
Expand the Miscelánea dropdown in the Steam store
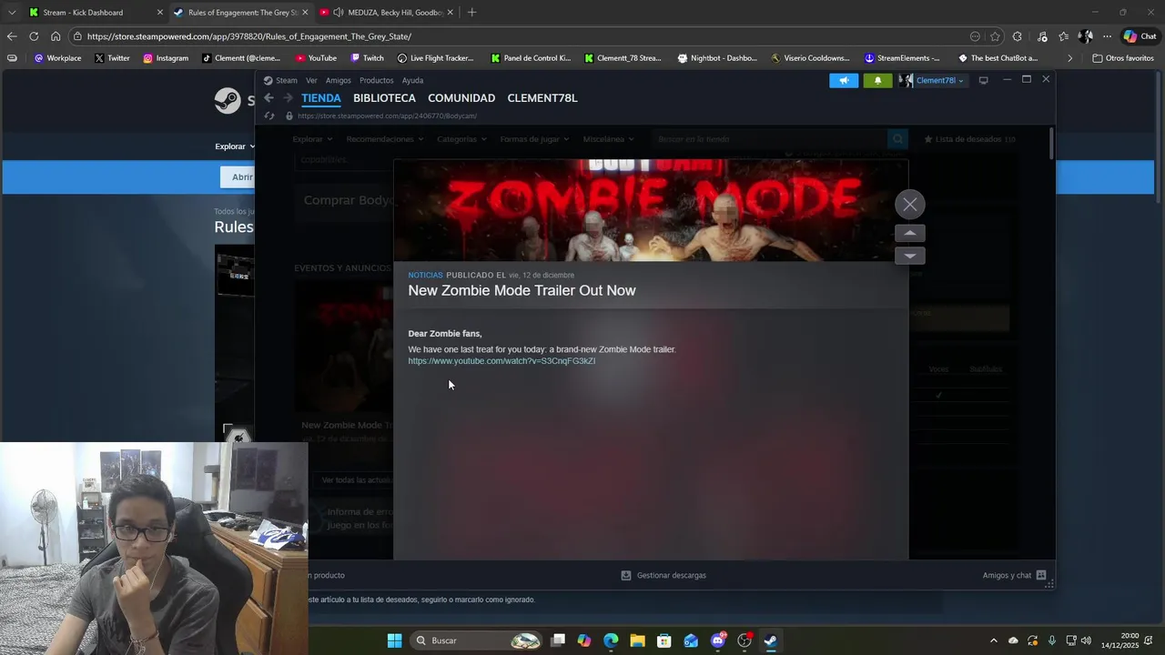tap(608, 139)
